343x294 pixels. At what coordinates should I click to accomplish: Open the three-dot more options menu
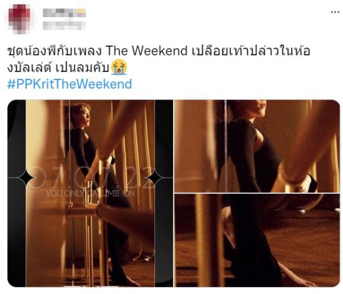[335, 12]
